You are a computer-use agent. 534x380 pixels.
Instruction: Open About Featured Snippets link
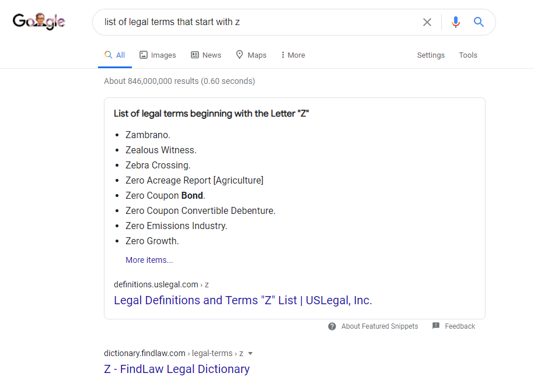(380, 326)
